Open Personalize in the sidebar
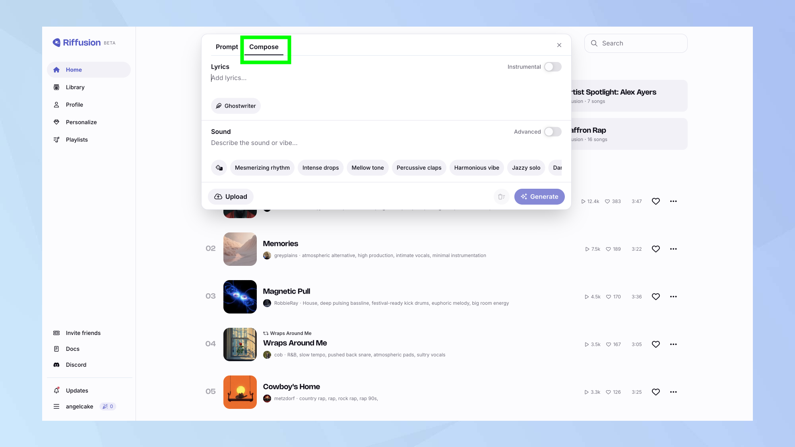The image size is (795, 447). (x=81, y=122)
